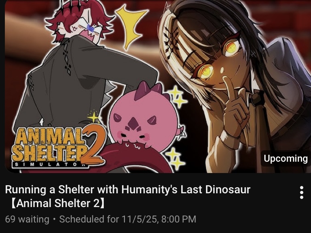Click the "69 waiting" viewer count

click(27, 219)
